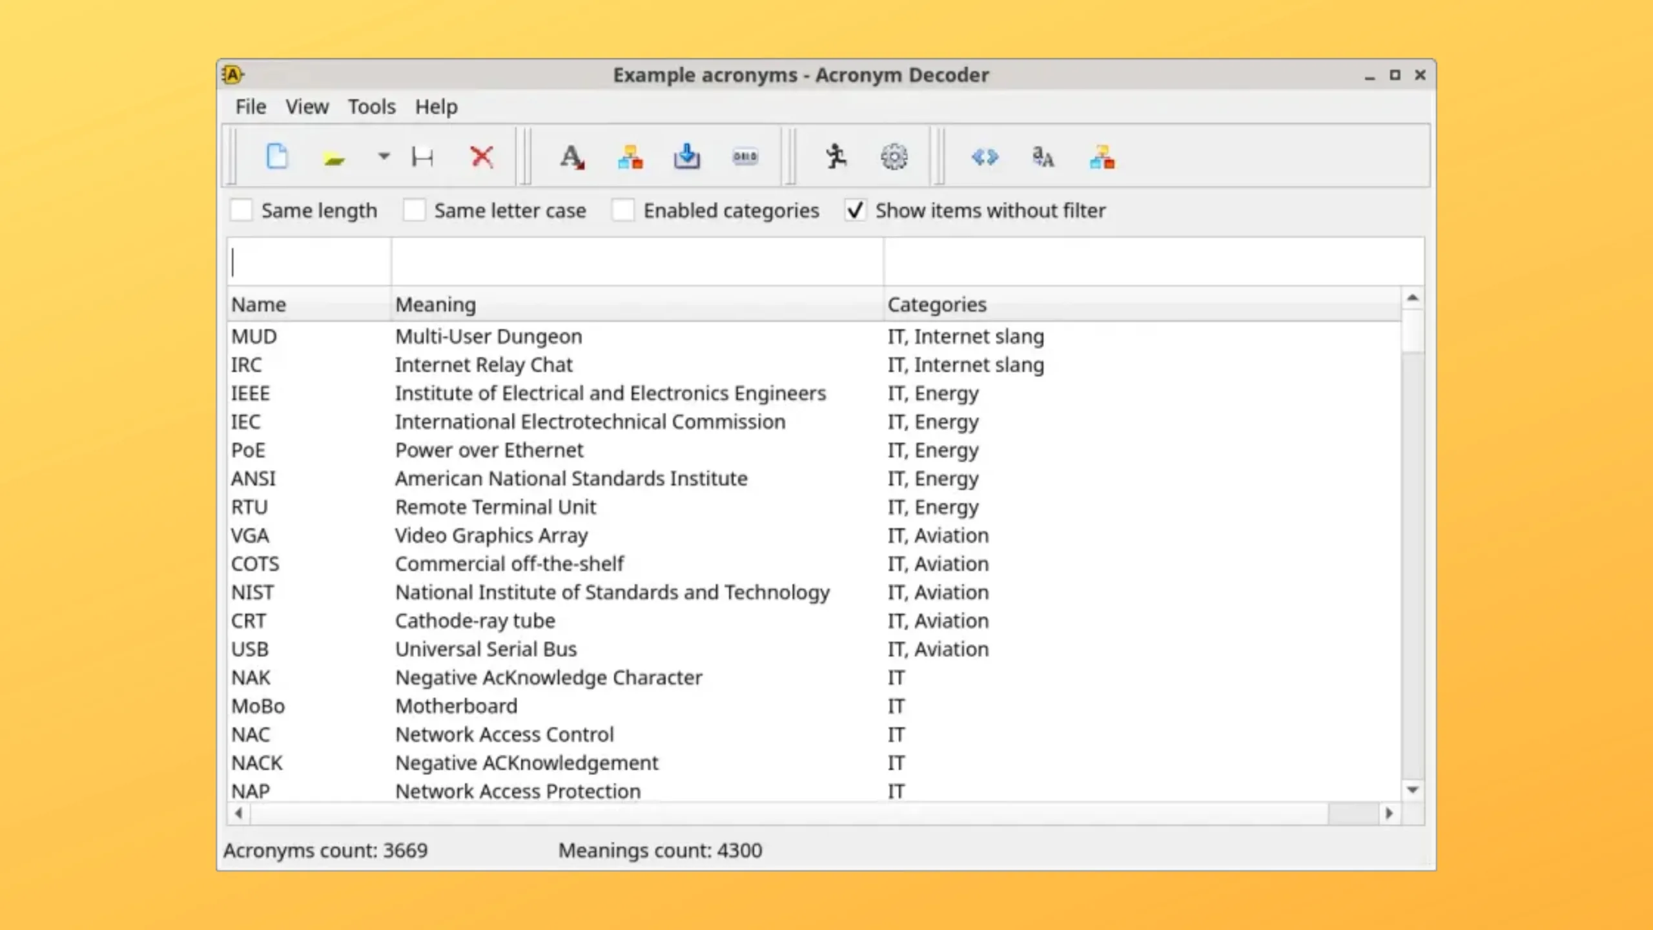Click 'Universal Serial Bus' meaning
1653x930 pixels.
[486, 649]
